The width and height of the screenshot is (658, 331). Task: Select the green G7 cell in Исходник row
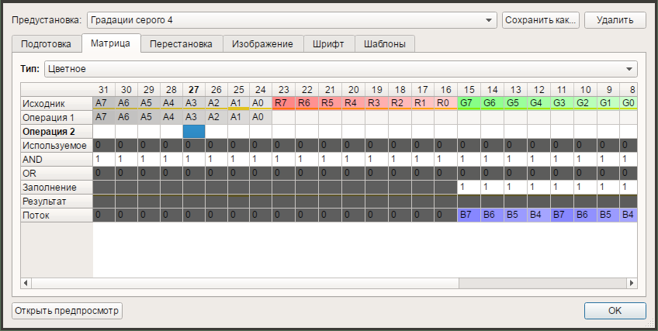pyautogui.click(x=469, y=104)
